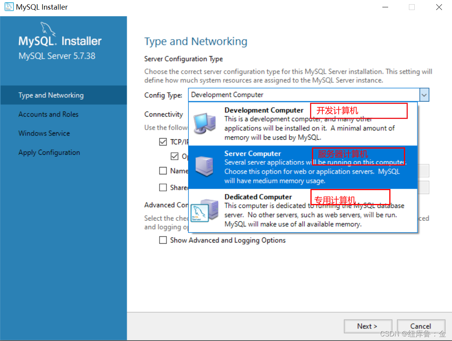Enable the Shared Memory checkbox

tap(163, 187)
